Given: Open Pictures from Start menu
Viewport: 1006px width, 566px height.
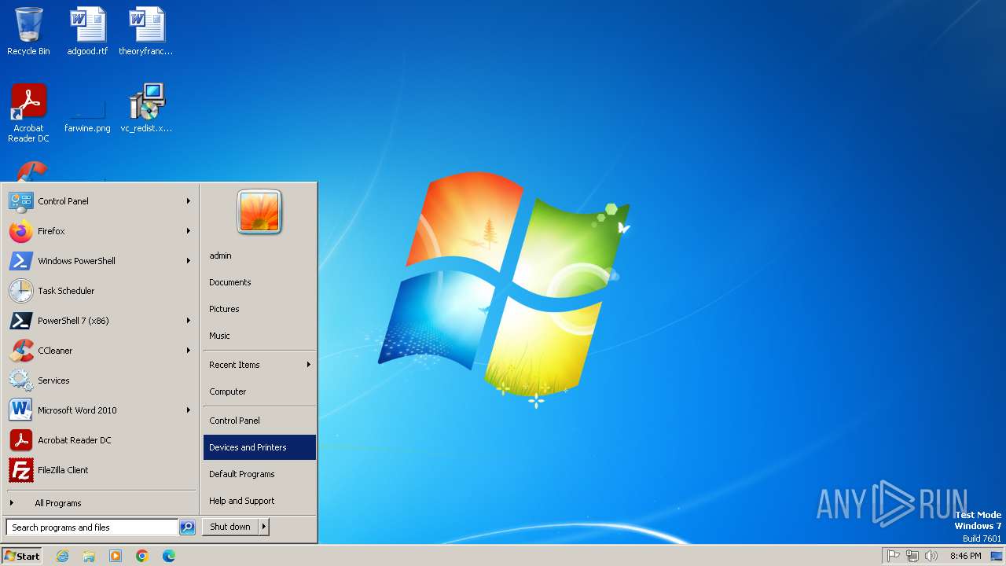Looking at the screenshot, I should (259, 309).
